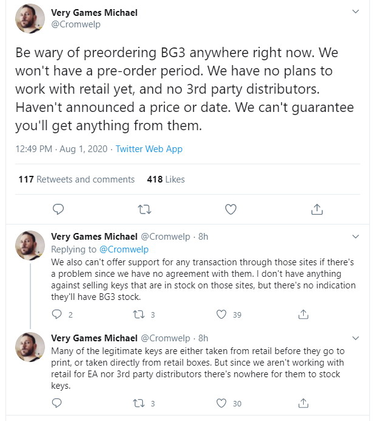
Task: Open the Twitter Web App link
Action: (149, 149)
